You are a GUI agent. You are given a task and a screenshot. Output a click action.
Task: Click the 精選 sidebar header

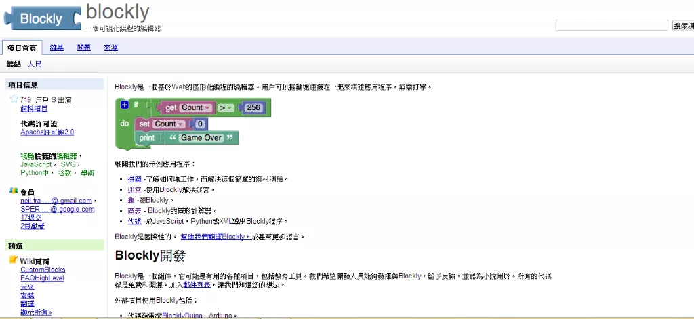click(55, 245)
